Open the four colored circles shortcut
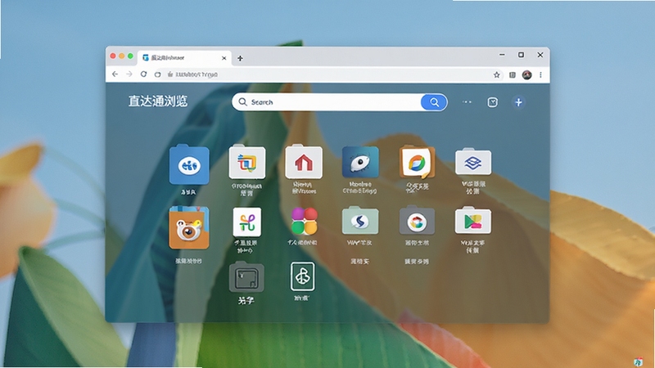The width and height of the screenshot is (655, 368). [x=304, y=221]
